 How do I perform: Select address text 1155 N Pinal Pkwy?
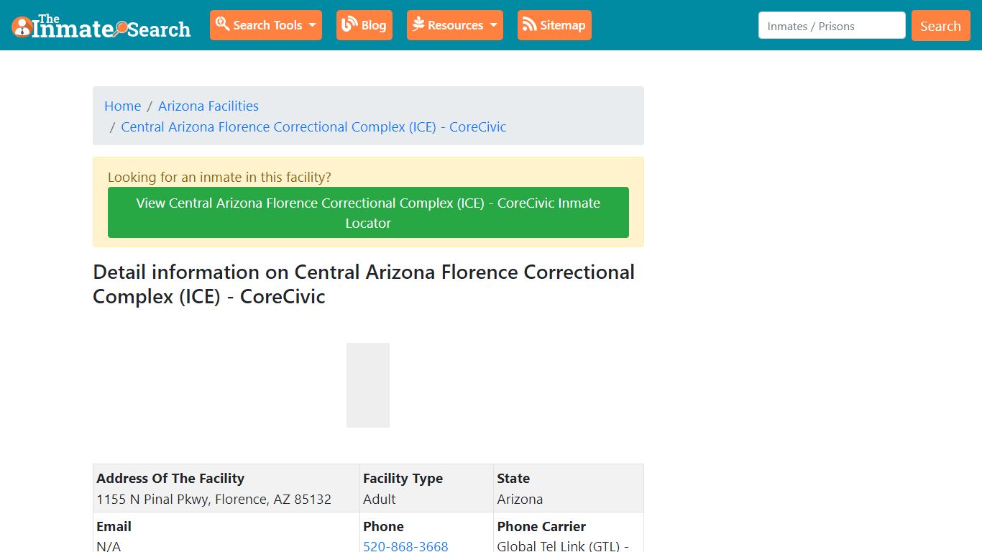pos(214,499)
